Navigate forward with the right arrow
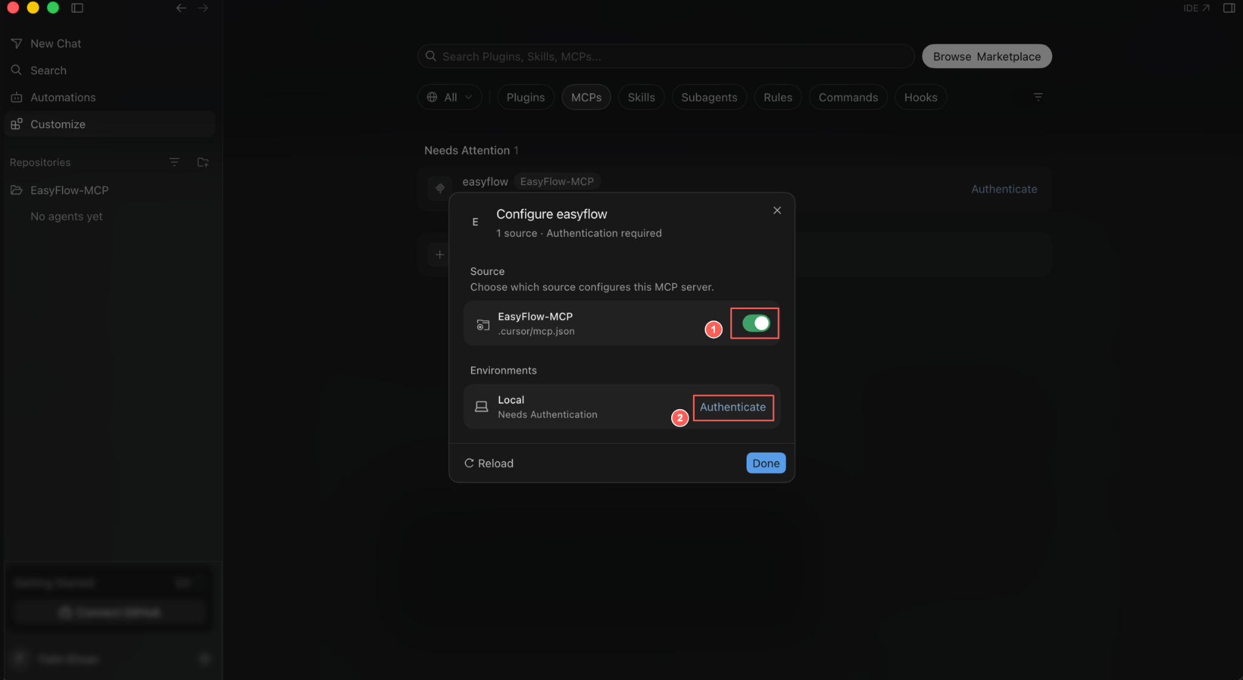The height and width of the screenshot is (680, 1243). [203, 8]
